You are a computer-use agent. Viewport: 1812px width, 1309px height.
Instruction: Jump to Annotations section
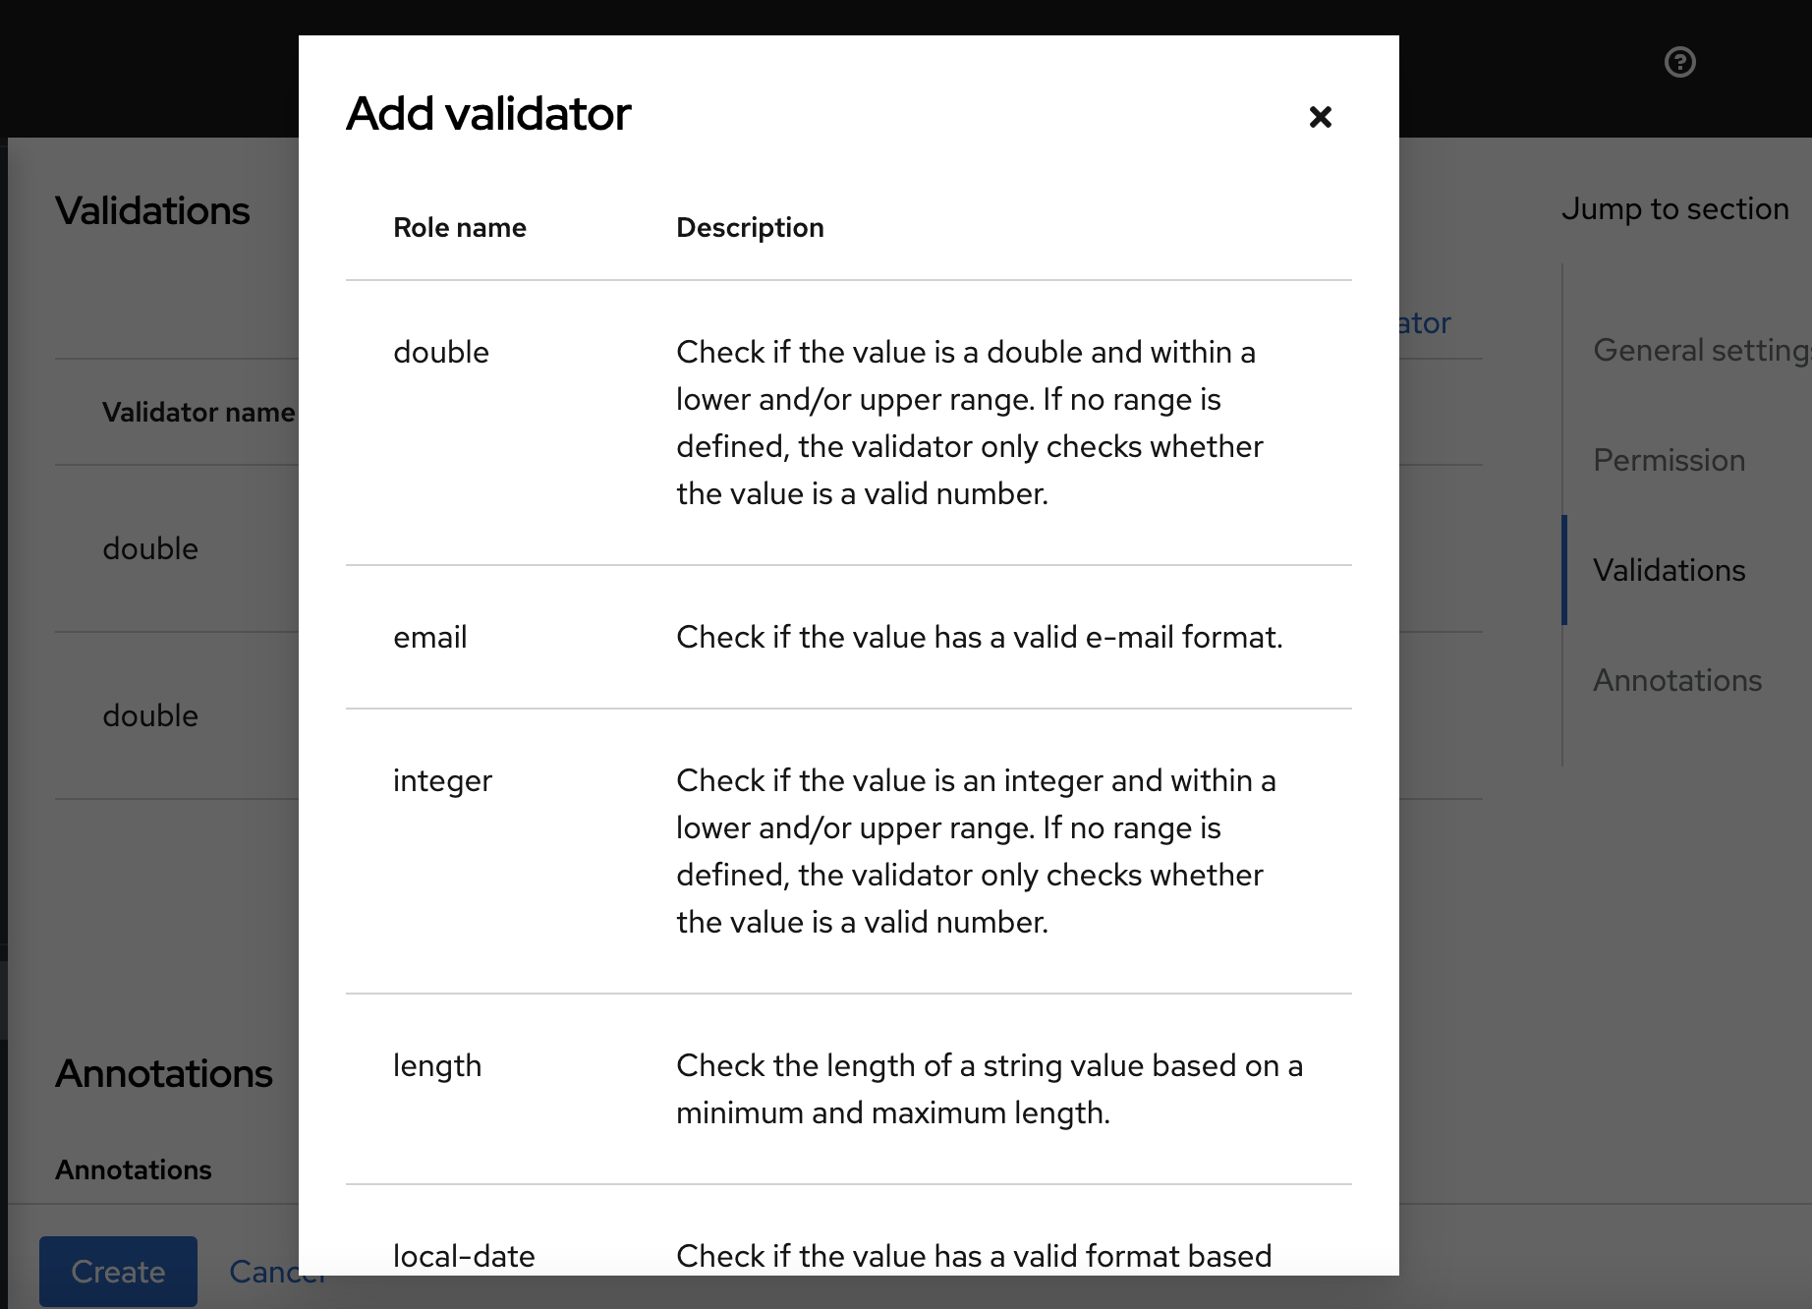point(1677,680)
